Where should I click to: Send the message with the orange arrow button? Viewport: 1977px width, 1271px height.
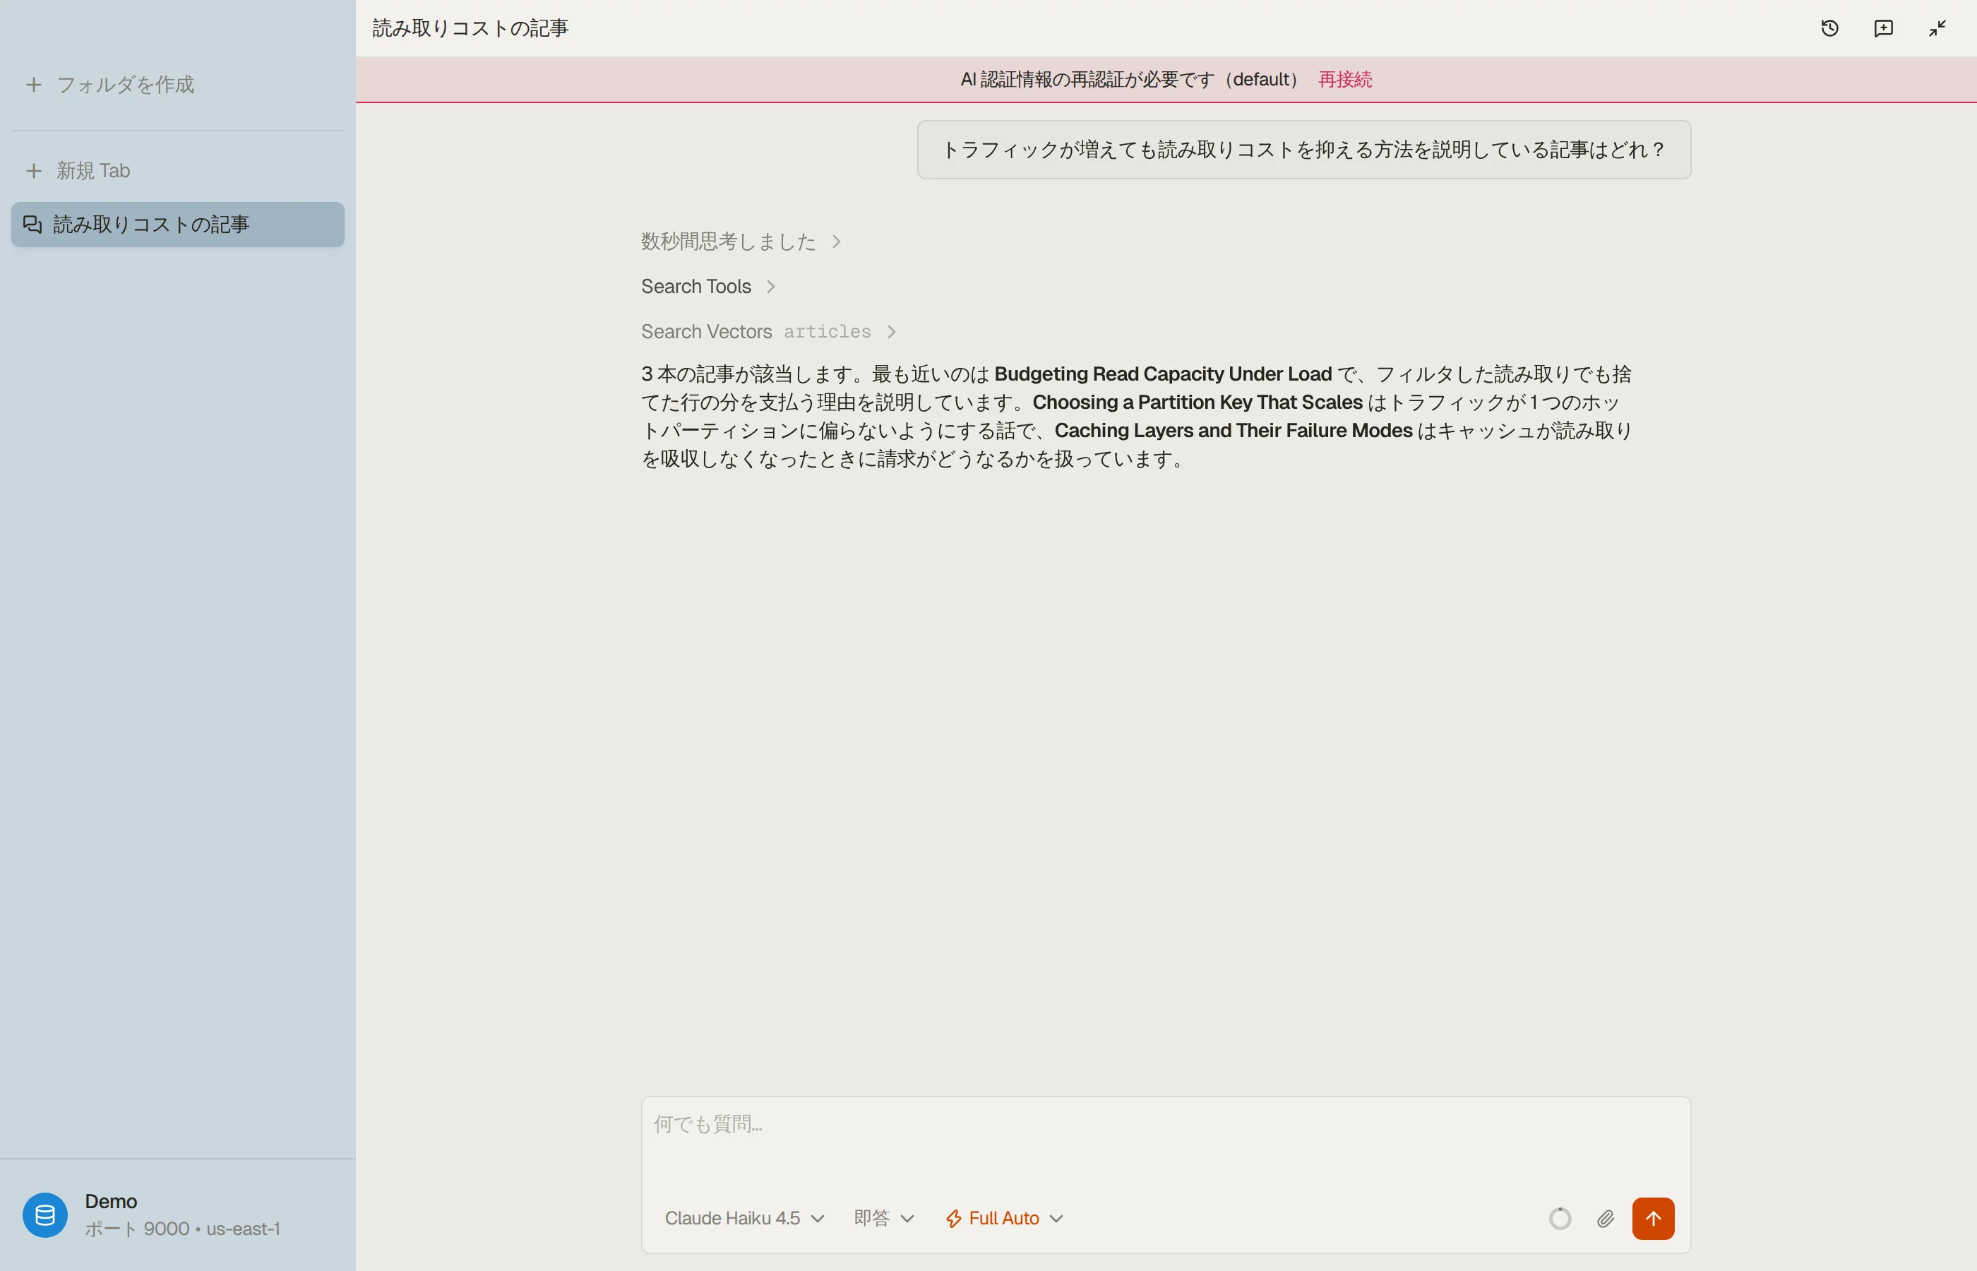tap(1653, 1218)
